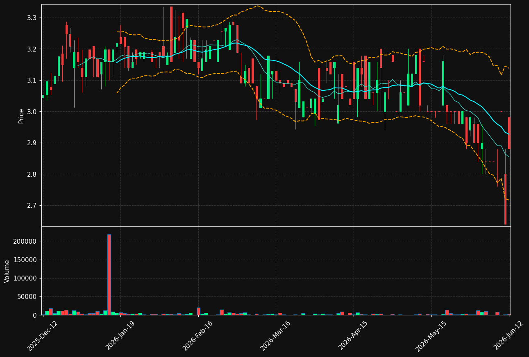529x357 pixels.
Task: Click the 2026-May-15 date label
Action: 431,336
